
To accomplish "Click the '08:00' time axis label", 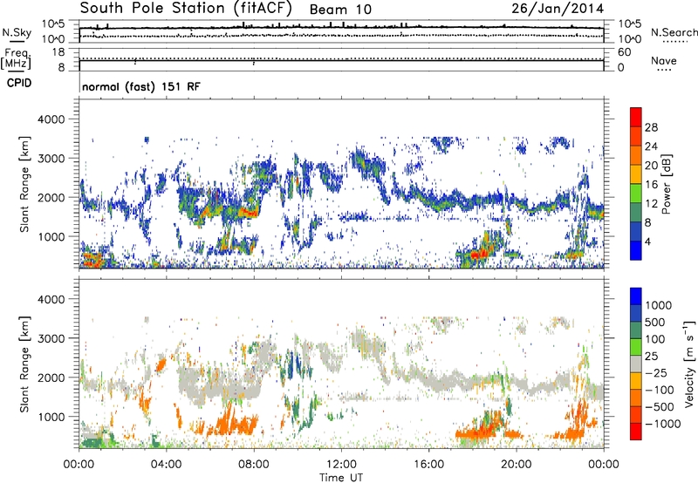I will (254, 465).
